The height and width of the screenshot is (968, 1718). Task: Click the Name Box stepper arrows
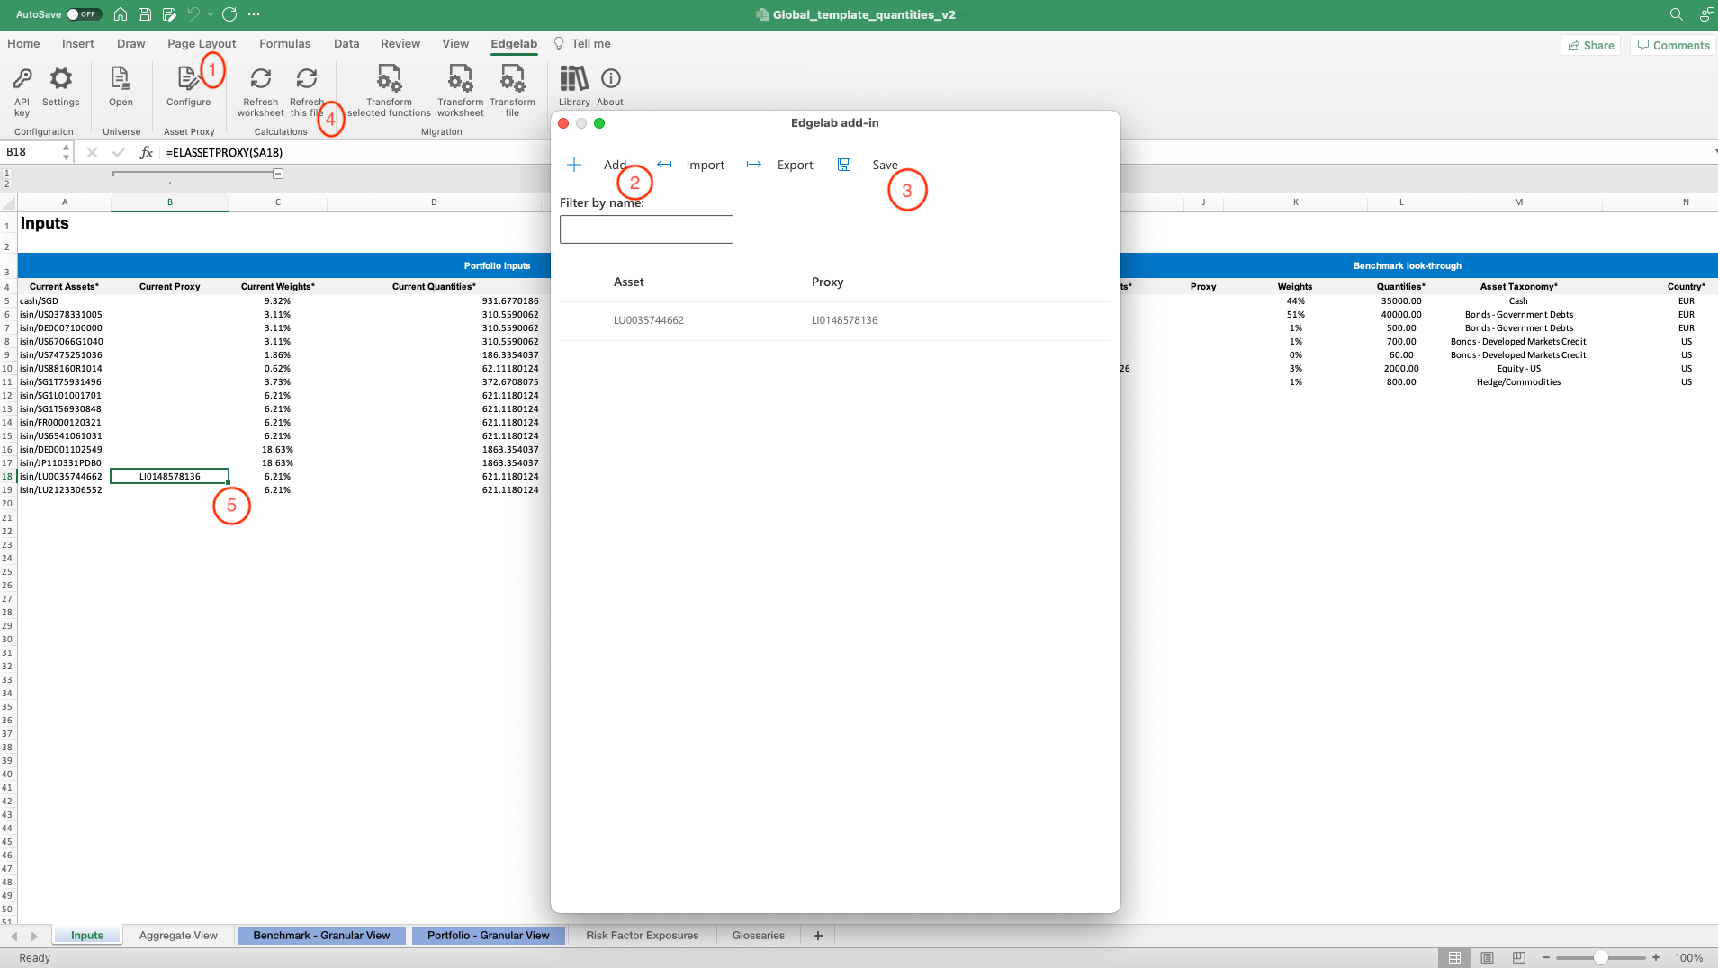(x=66, y=152)
